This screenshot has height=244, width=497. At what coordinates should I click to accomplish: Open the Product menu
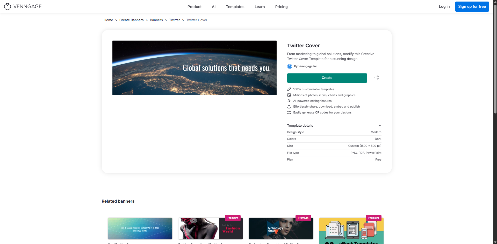195,7
